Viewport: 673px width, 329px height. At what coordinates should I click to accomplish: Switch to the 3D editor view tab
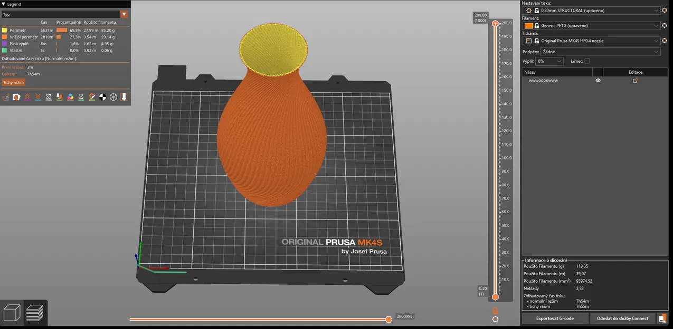pos(12,312)
